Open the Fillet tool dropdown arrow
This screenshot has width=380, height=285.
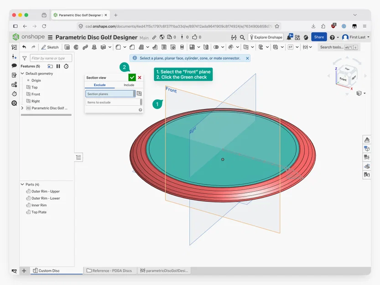point(125,47)
